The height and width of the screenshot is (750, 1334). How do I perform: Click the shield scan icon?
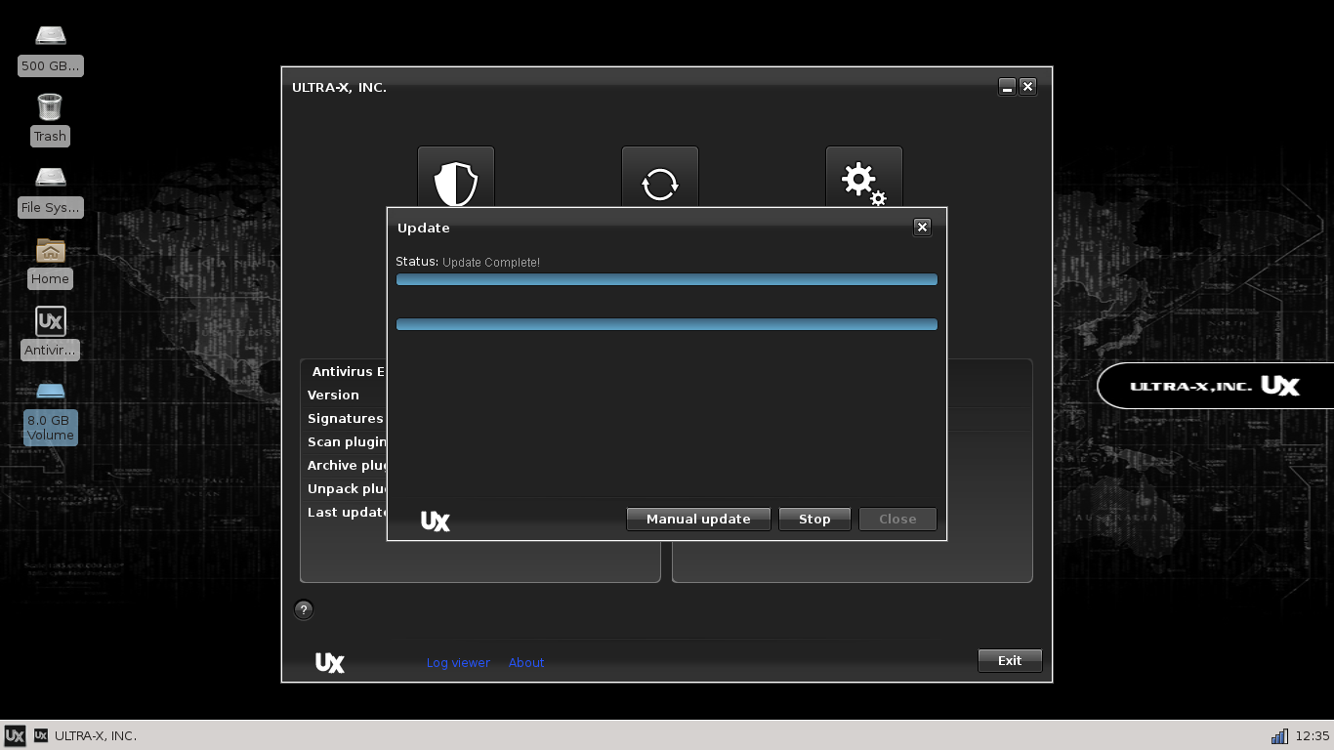455,181
